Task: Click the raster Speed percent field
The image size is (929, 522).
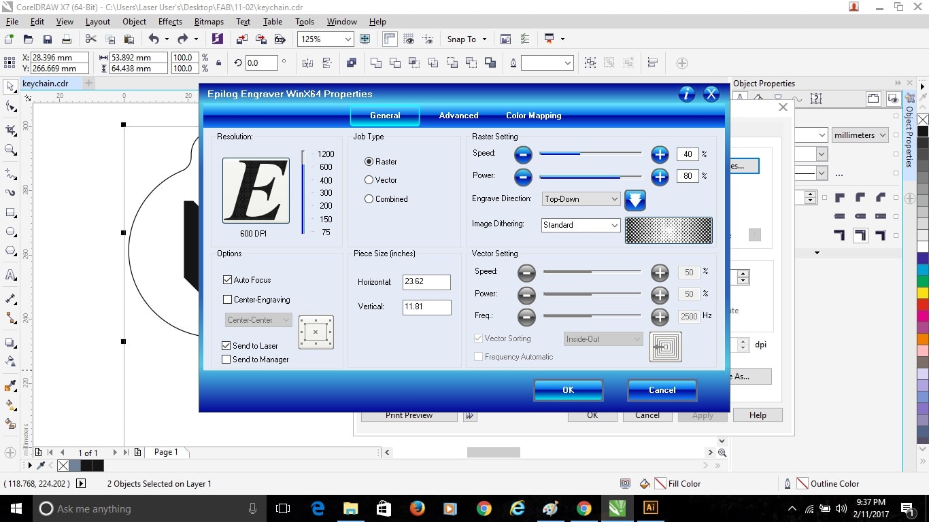Action: (x=688, y=154)
